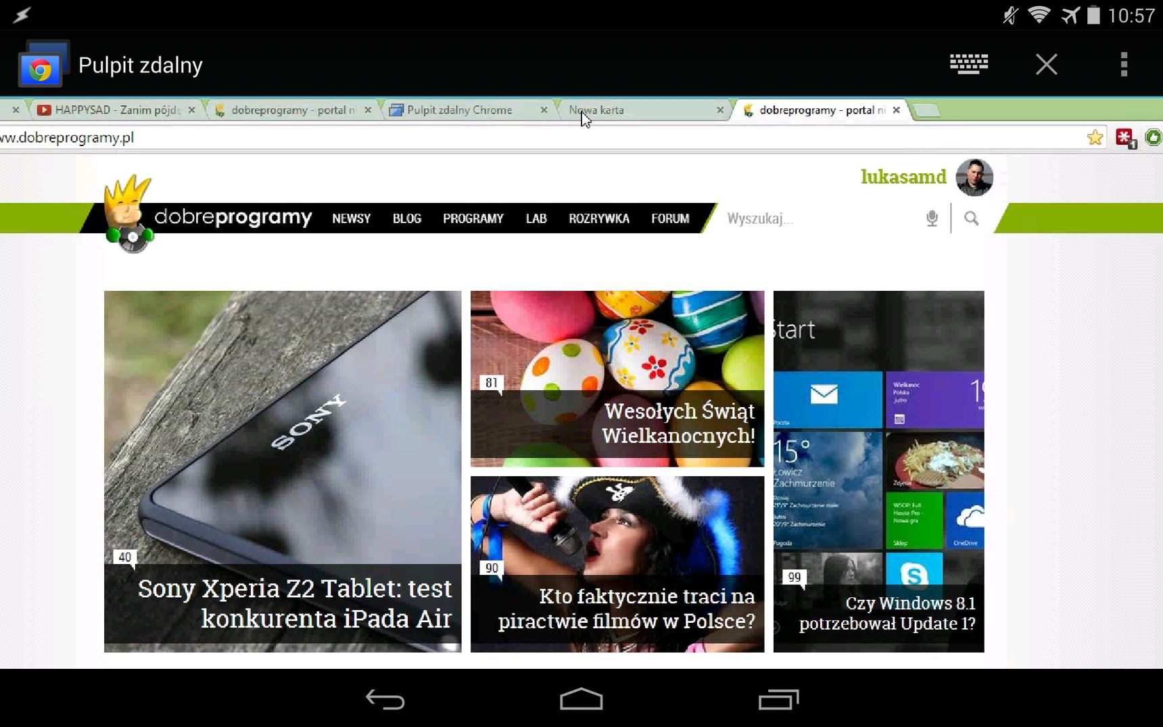Click the Pulpit zdalny app title
This screenshot has width=1163, height=727.
click(141, 65)
